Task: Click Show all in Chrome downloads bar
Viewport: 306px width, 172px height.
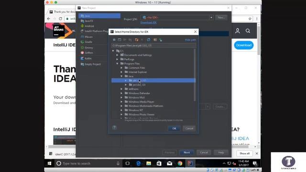Action: [x=244, y=153]
